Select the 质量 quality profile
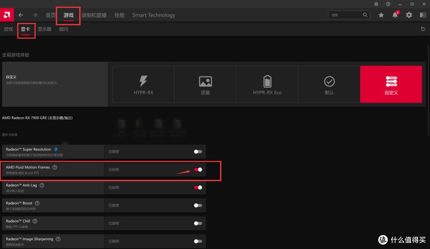 click(x=205, y=84)
